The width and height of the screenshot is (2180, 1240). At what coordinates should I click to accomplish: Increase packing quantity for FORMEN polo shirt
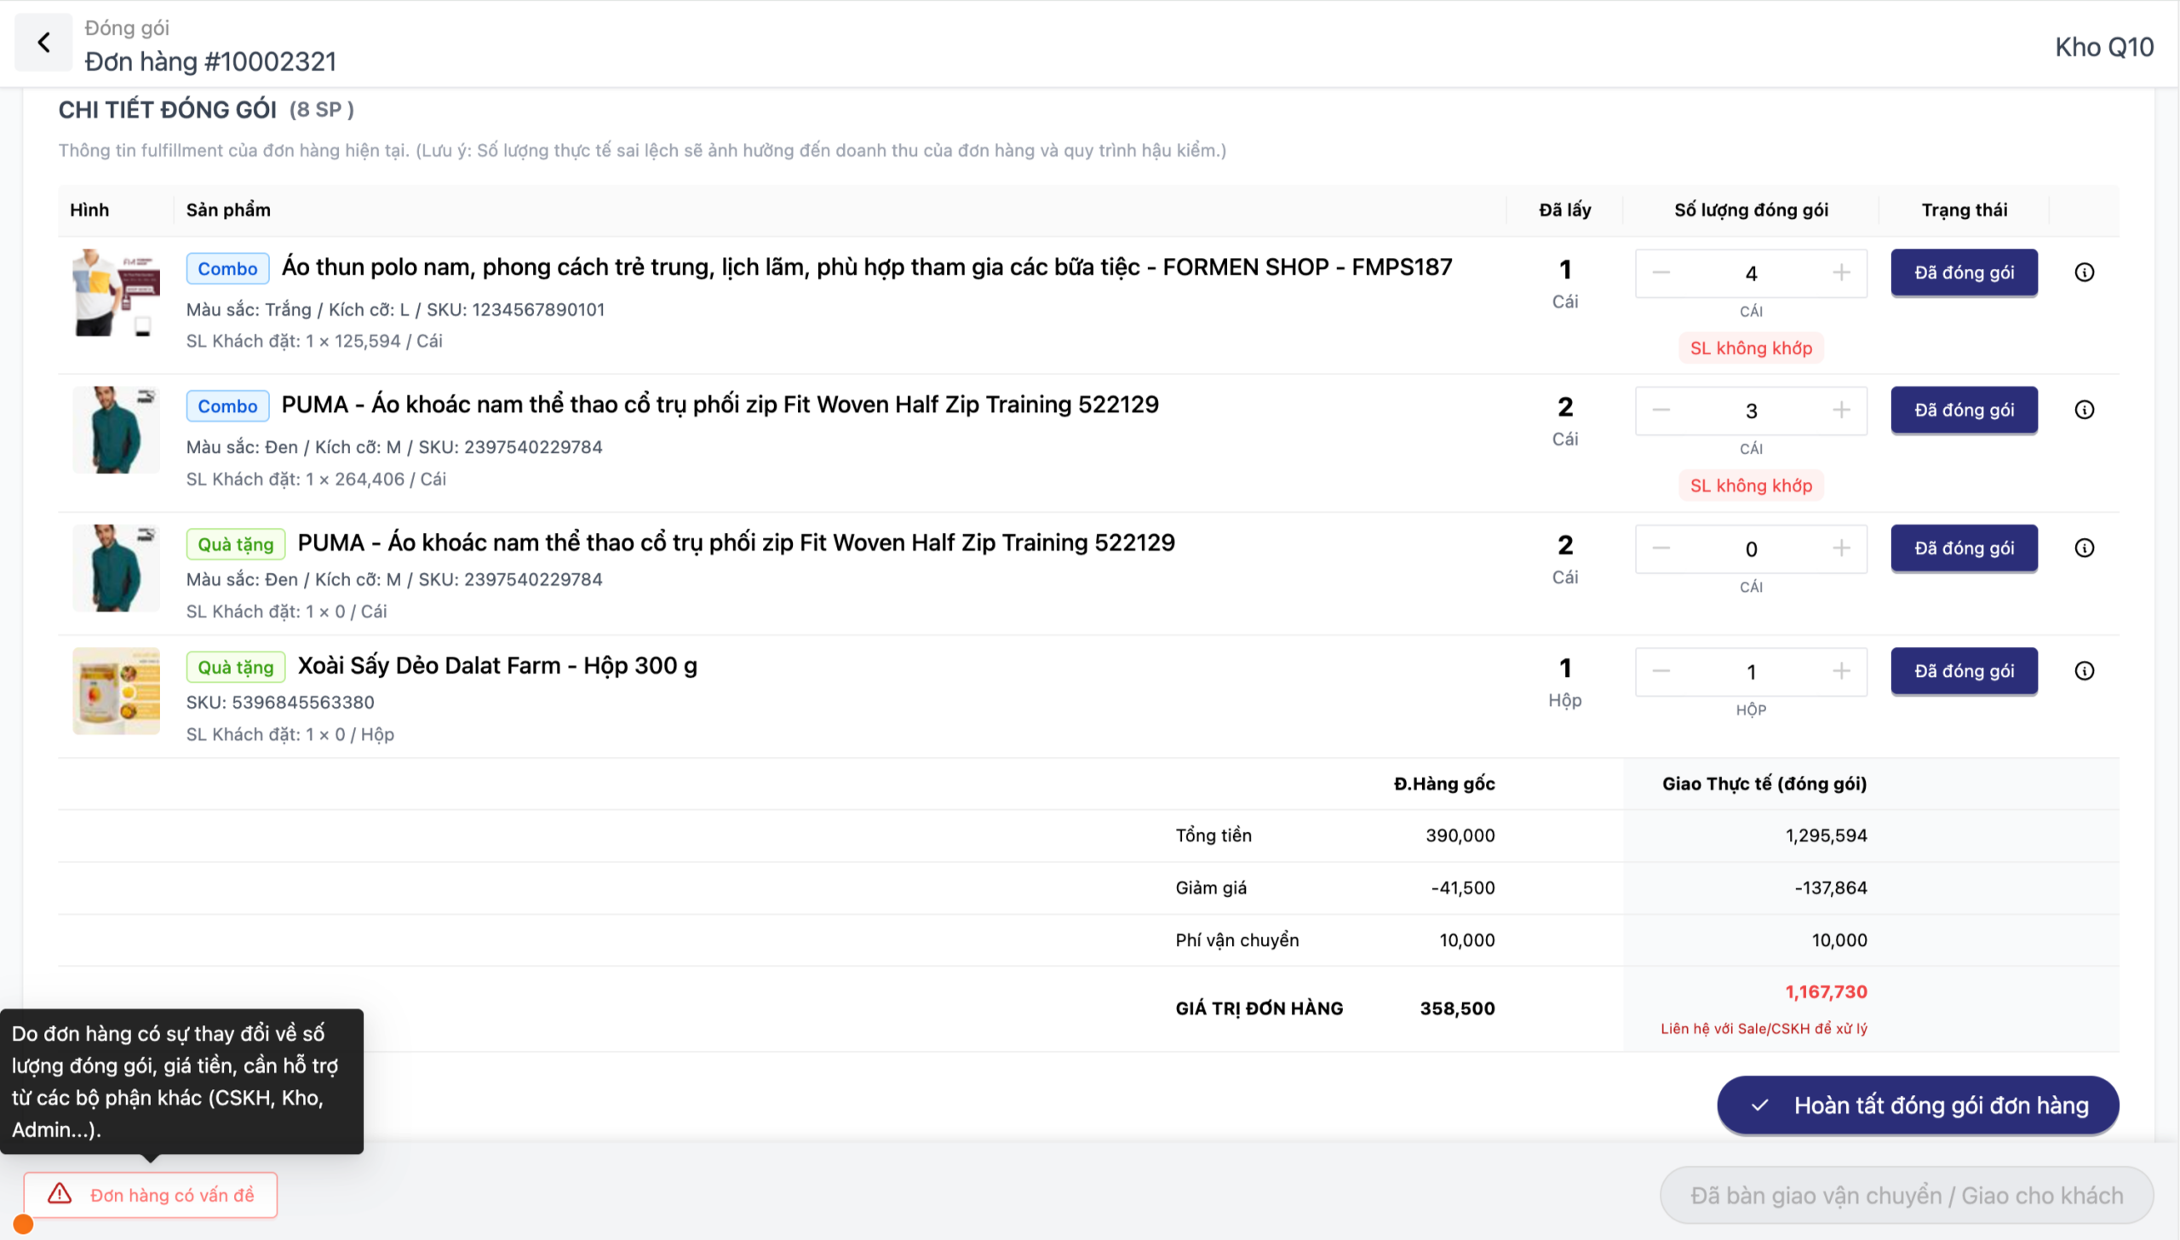click(1841, 273)
